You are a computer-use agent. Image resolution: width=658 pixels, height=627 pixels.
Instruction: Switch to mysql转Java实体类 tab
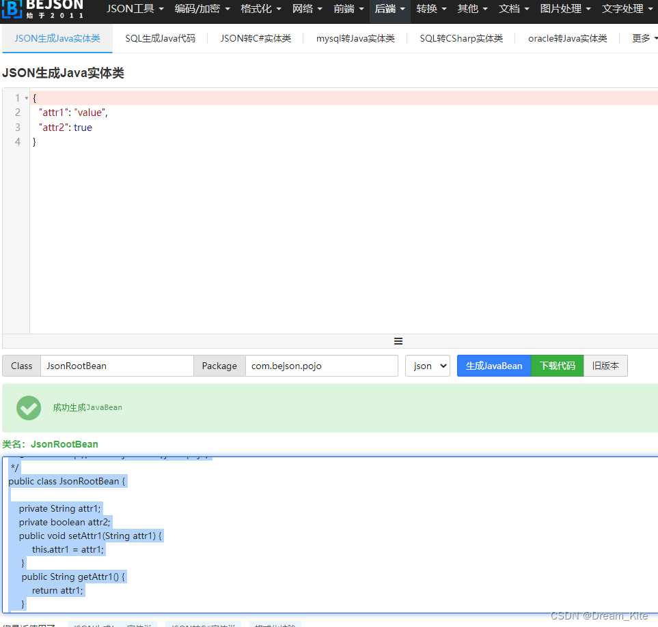click(x=355, y=39)
